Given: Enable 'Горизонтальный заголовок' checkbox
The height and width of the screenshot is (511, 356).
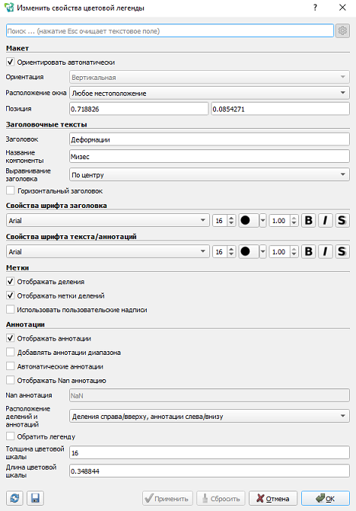Looking at the screenshot, I should [11, 190].
